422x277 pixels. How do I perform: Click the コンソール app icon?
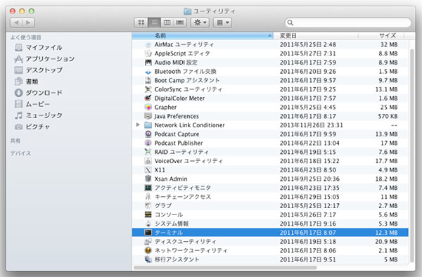[x=148, y=214]
